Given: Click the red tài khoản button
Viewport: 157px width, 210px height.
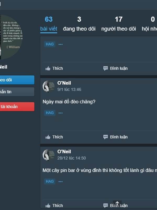Looking at the screenshot, I should click(17, 107).
